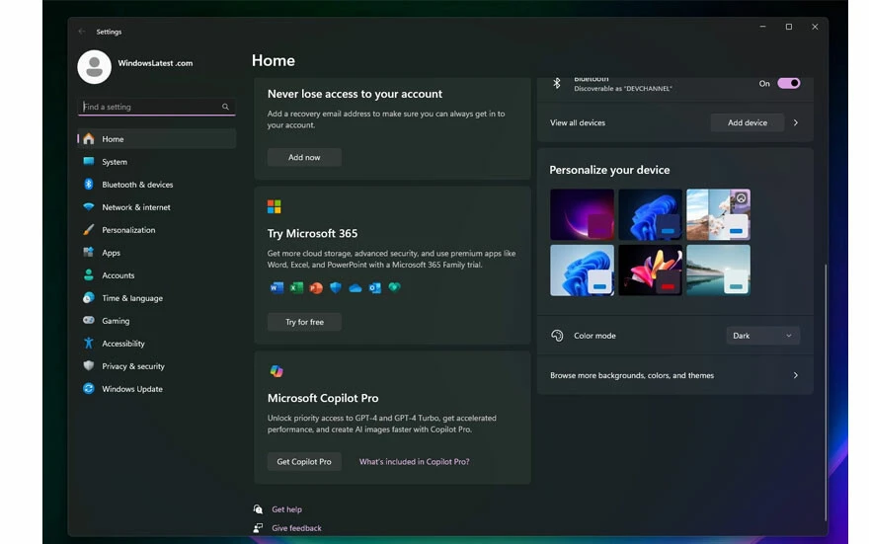This screenshot has width=869, height=544.
Task: Click the Accounts person icon
Action: 89,274
